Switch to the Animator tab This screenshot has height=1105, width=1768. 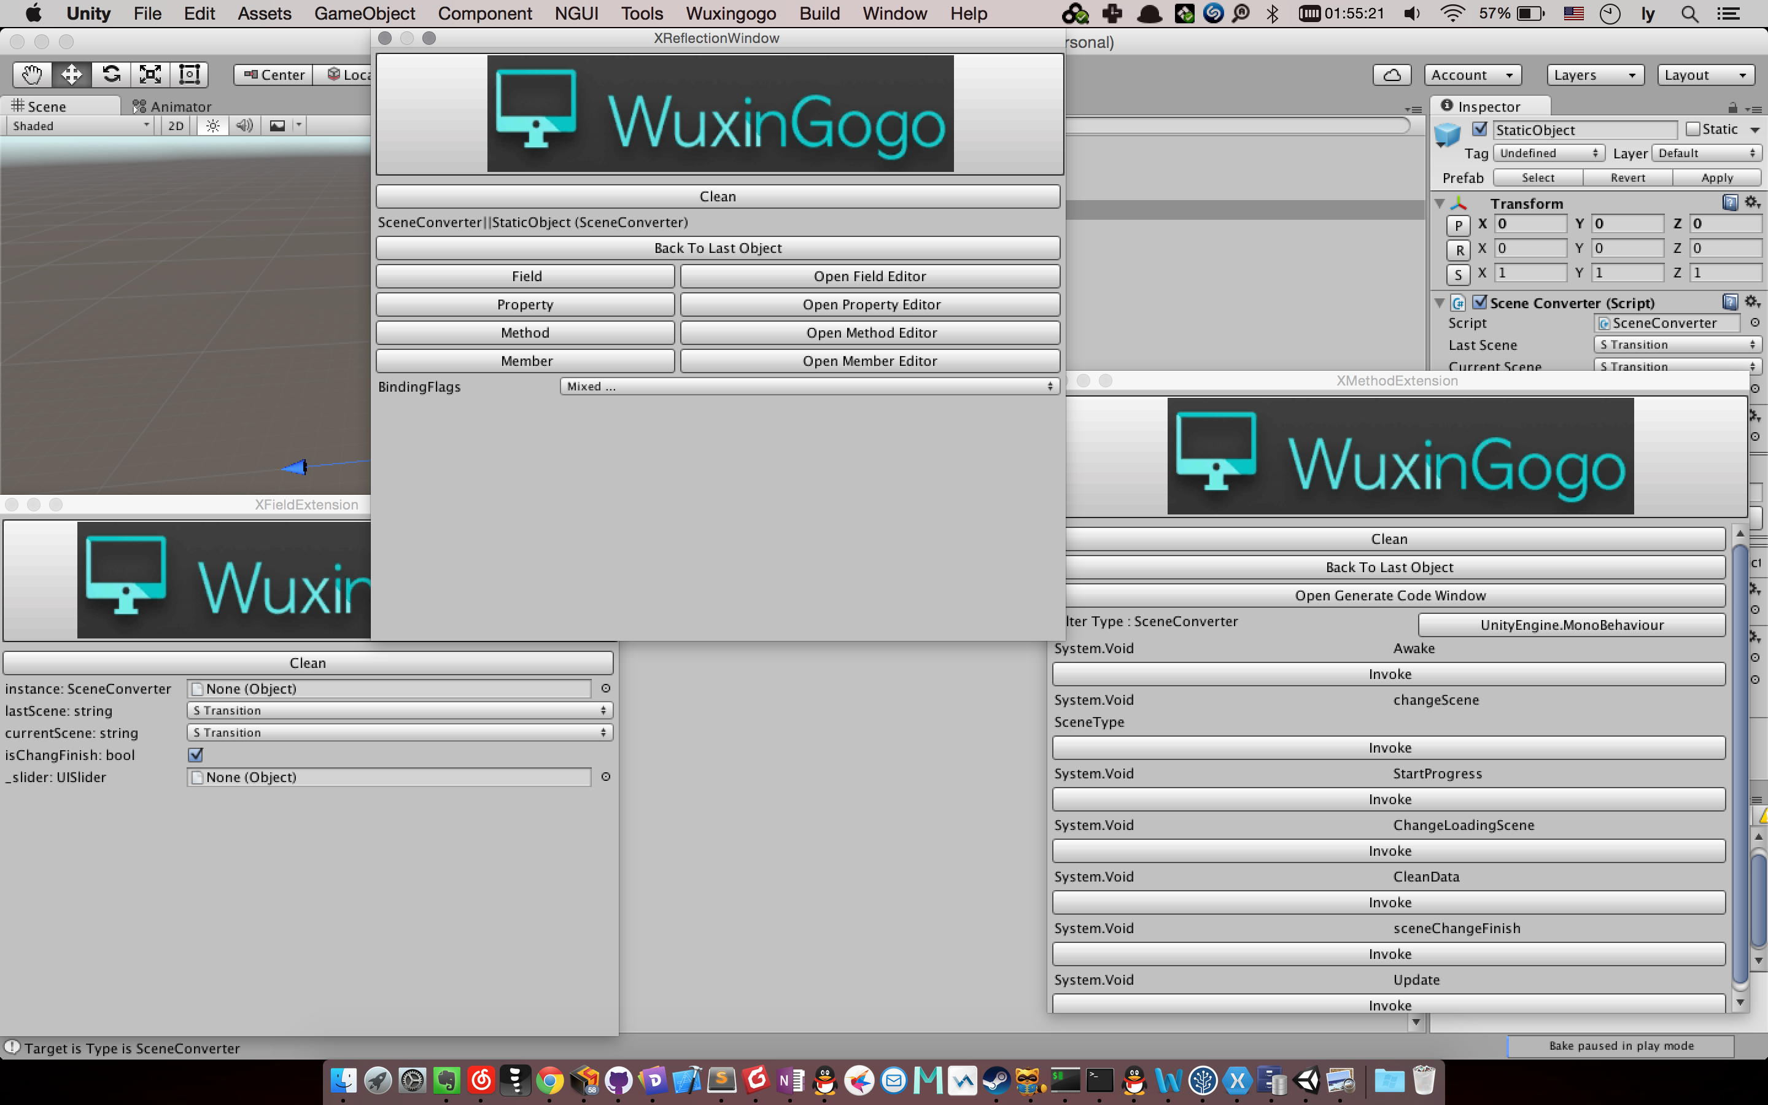(x=173, y=107)
